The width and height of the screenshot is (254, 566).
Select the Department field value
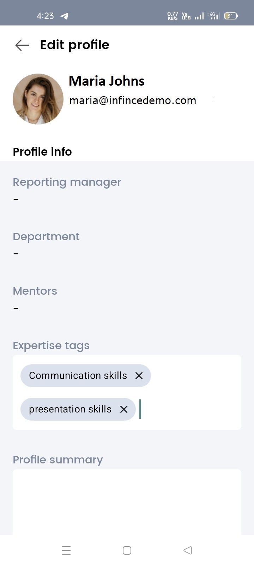click(x=16, y=254)
